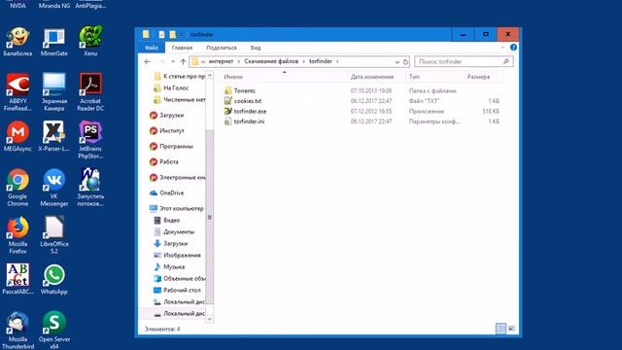The image size is (622, 350).
Task: Select Программы in navigation pane
Action: click(x=171, y=147)
